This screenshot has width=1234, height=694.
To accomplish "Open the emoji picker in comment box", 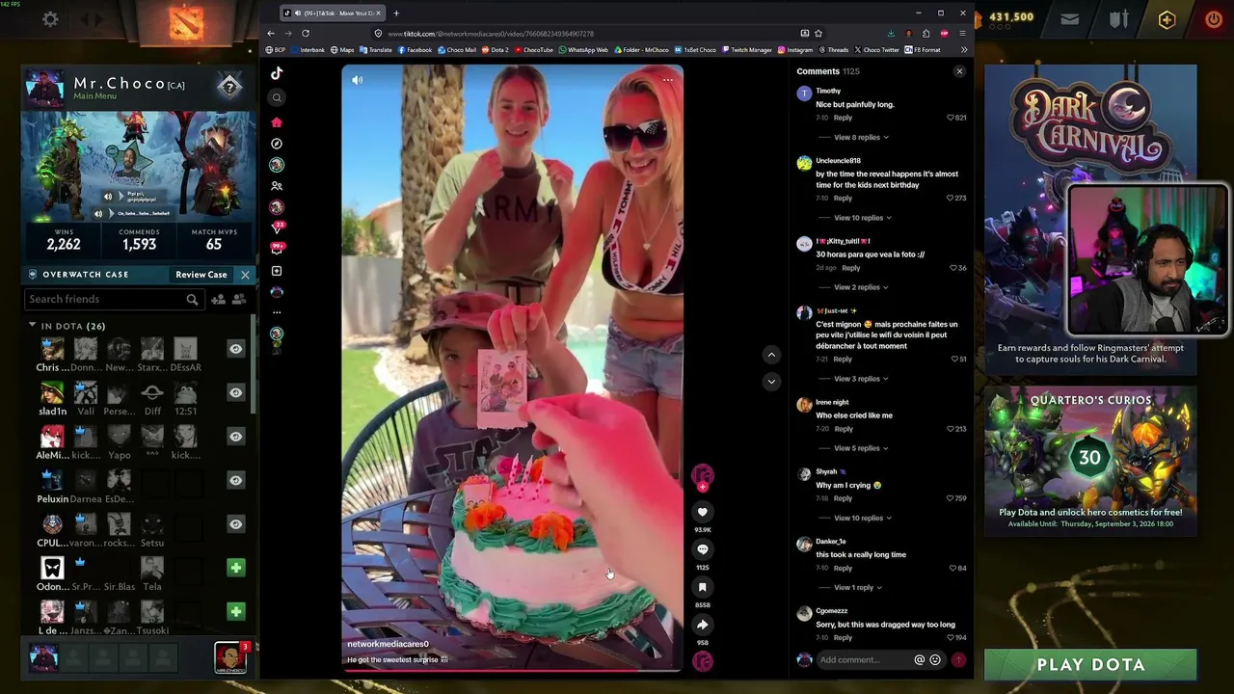I will pyautogui.click(x=935, y=660).
